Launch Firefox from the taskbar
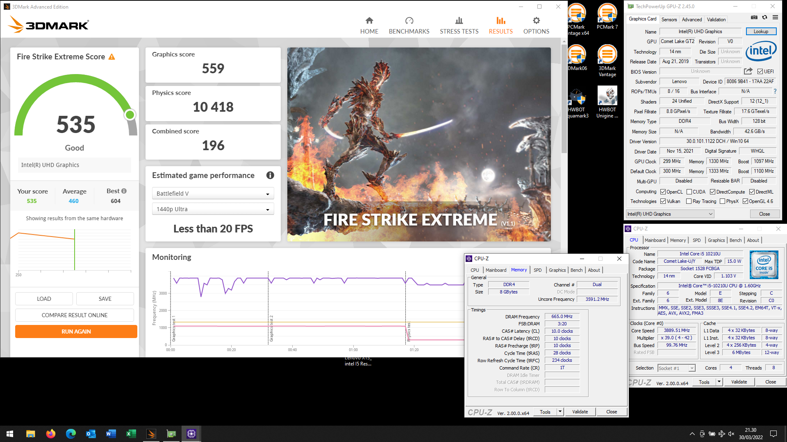787x442 pixels. tap(50, 434)
